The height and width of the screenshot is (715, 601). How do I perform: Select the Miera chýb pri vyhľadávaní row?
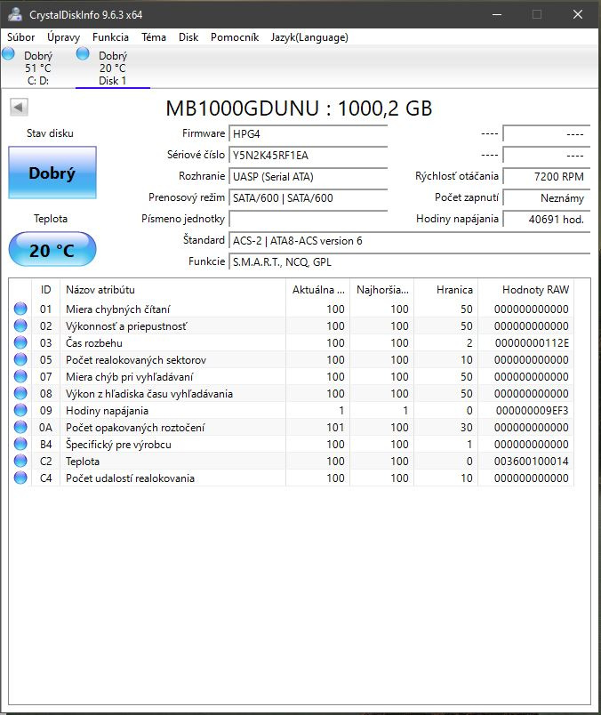click(x=292, y=376)
